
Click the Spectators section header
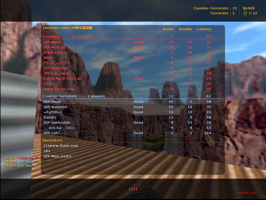coord(52,140)
